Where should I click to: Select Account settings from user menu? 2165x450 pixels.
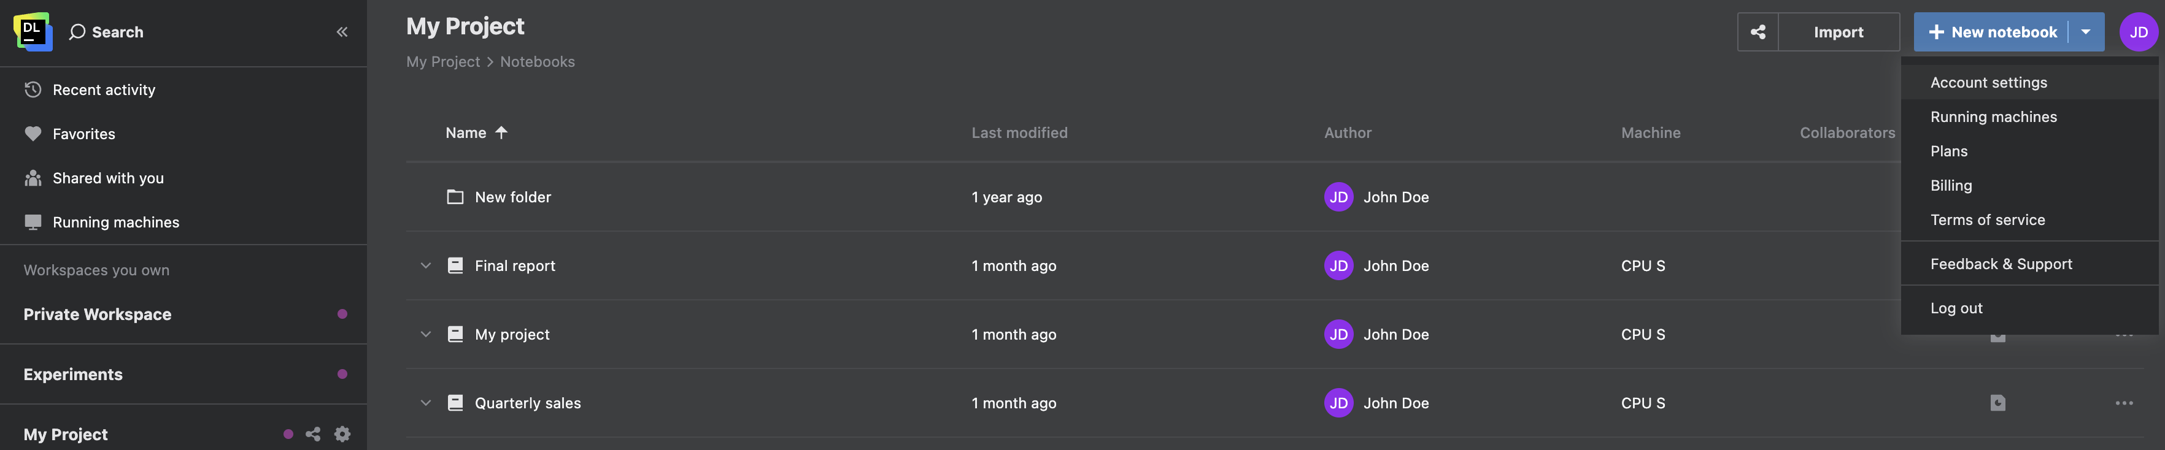tap(1988, 82)
